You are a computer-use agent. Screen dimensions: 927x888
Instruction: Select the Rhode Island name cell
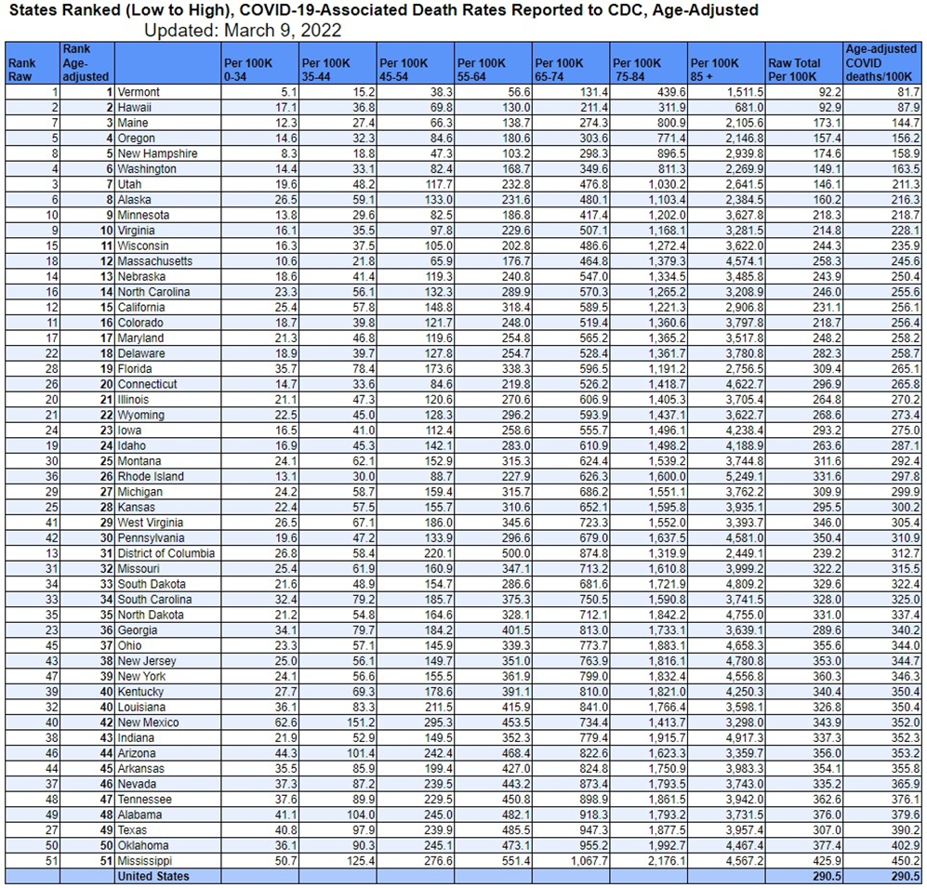[x=151, y=476]
